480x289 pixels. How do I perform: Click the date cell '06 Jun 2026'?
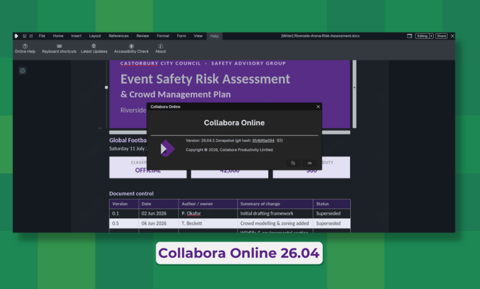click(x=159, y=224)
